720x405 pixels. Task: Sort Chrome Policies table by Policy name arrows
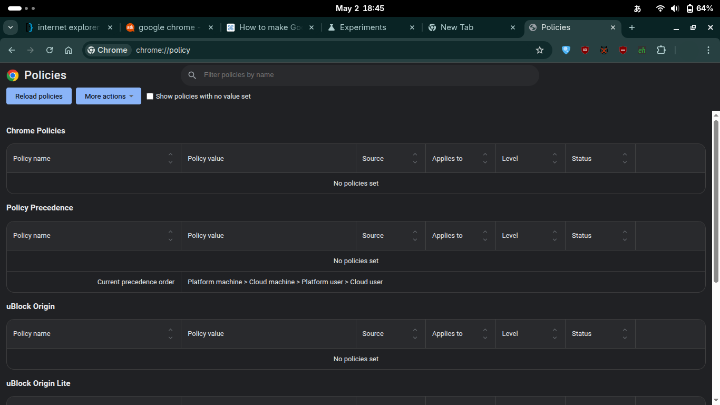click(x=170, y=158)
